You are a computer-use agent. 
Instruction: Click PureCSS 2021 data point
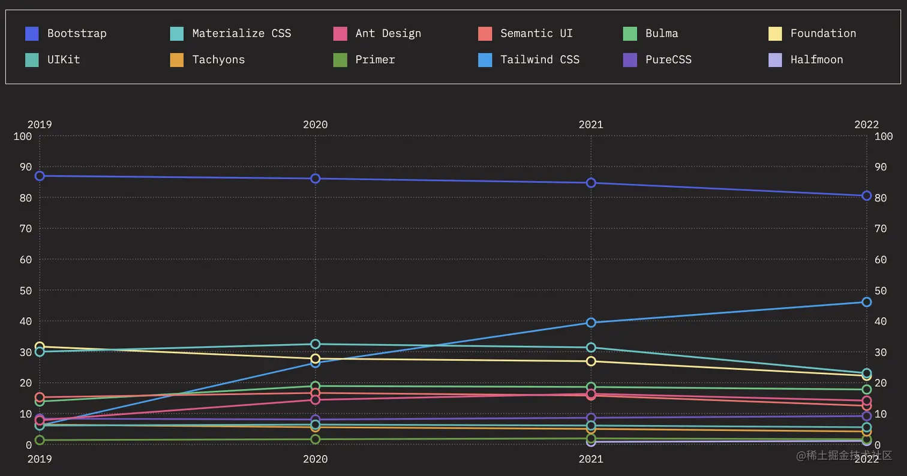coord(591,418)
